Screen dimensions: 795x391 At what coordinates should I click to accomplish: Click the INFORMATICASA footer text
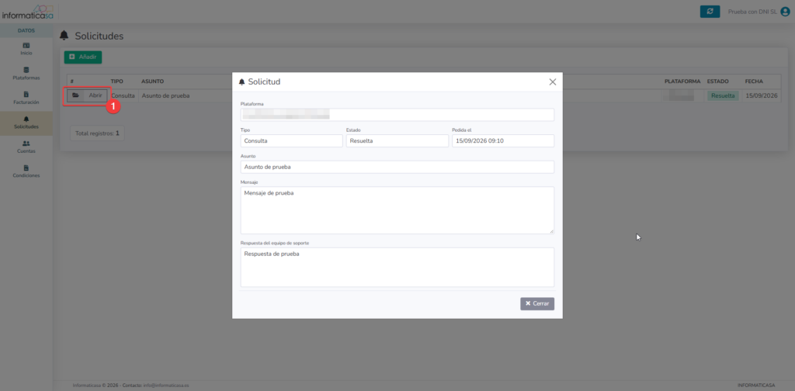[x=756, y=386]
